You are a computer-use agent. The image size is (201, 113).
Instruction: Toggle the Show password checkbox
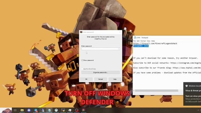[82, 60]
